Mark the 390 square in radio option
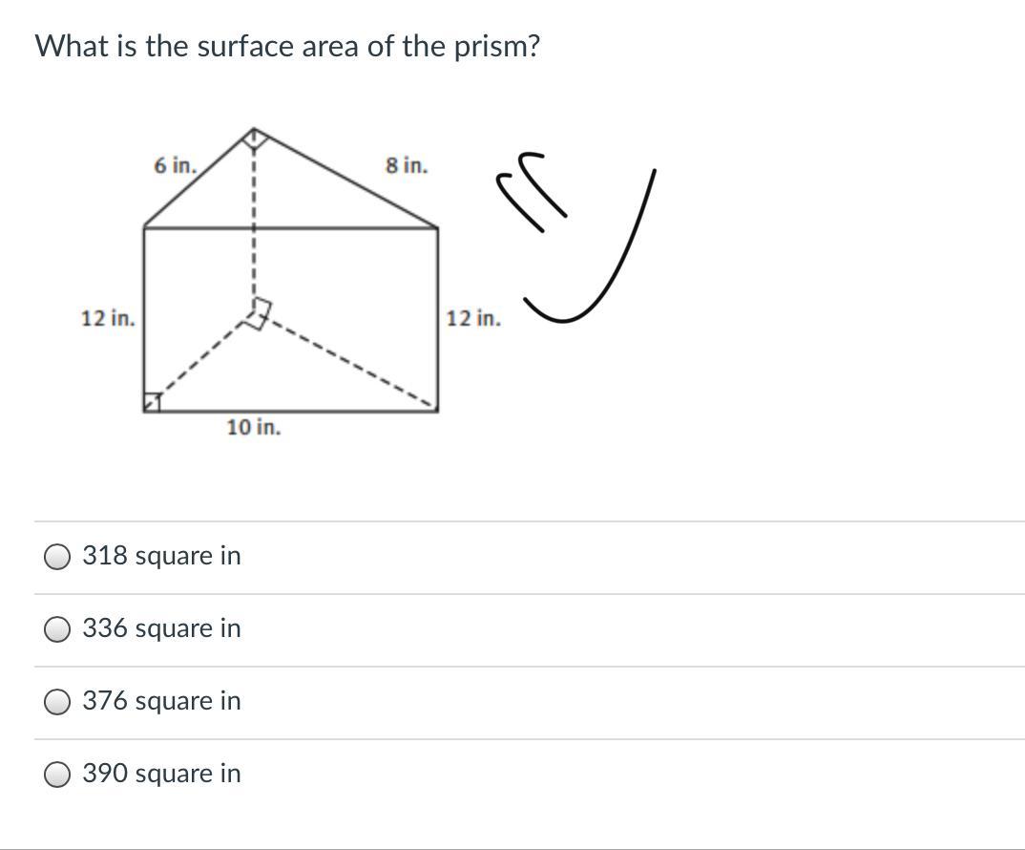The height and width of the screenshot is (850, 1025). click(57, 775)
